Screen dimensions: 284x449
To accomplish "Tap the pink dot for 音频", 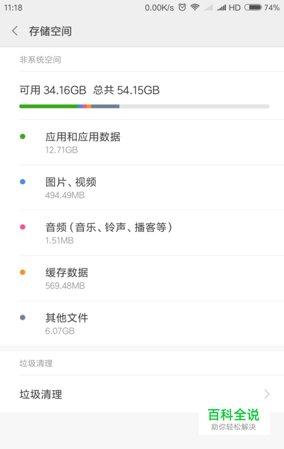I will pos(23,227).
